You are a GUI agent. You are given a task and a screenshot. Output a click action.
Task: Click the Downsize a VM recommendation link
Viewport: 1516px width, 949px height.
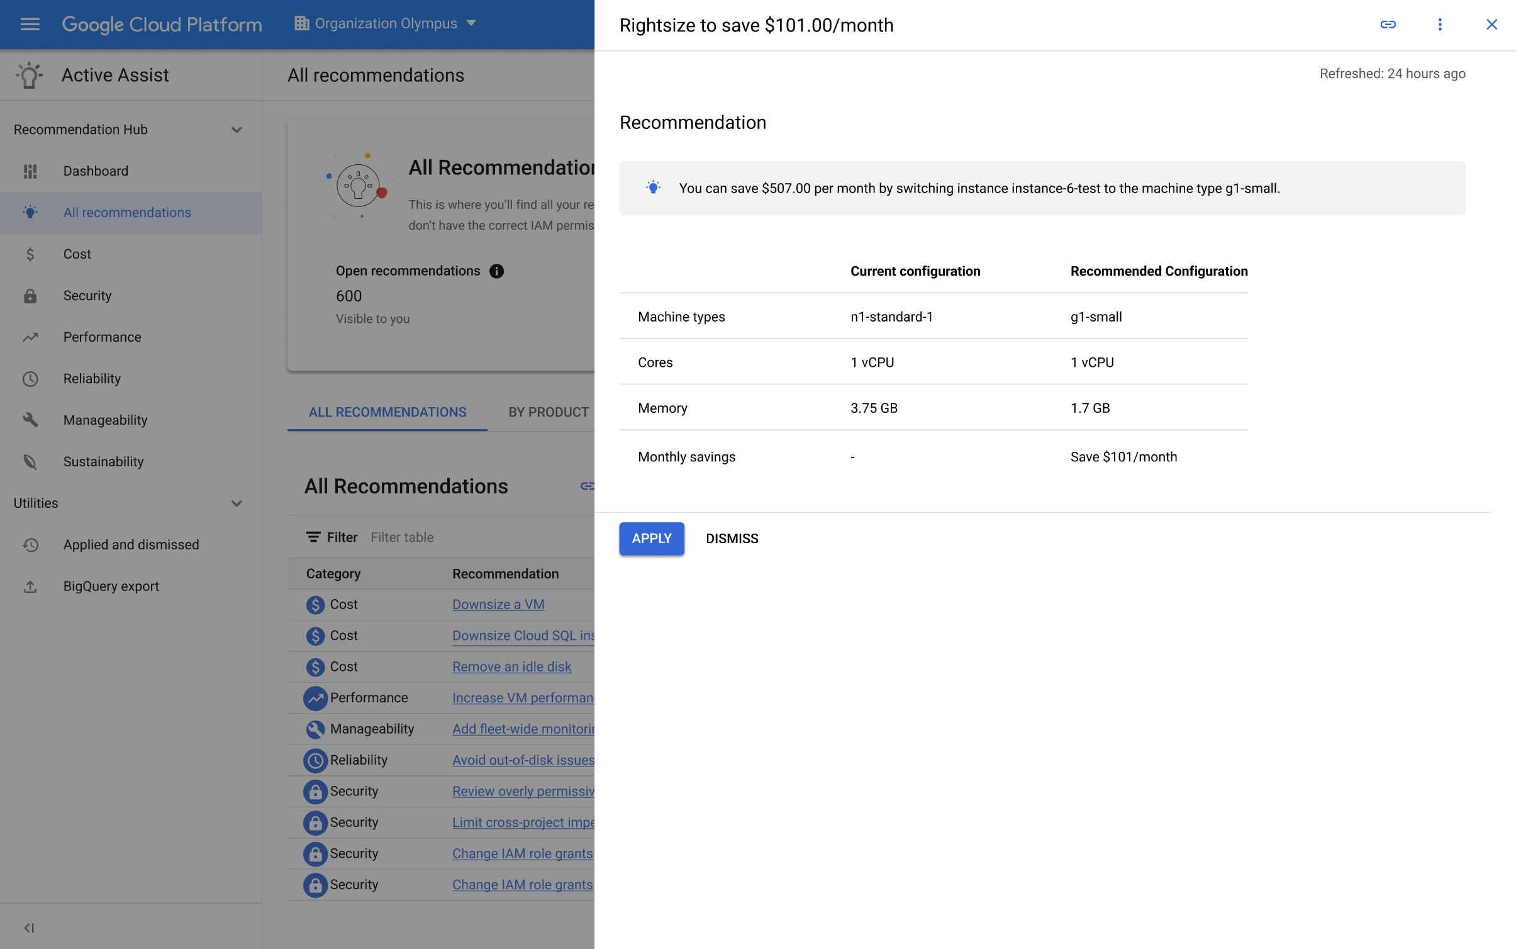498,605
